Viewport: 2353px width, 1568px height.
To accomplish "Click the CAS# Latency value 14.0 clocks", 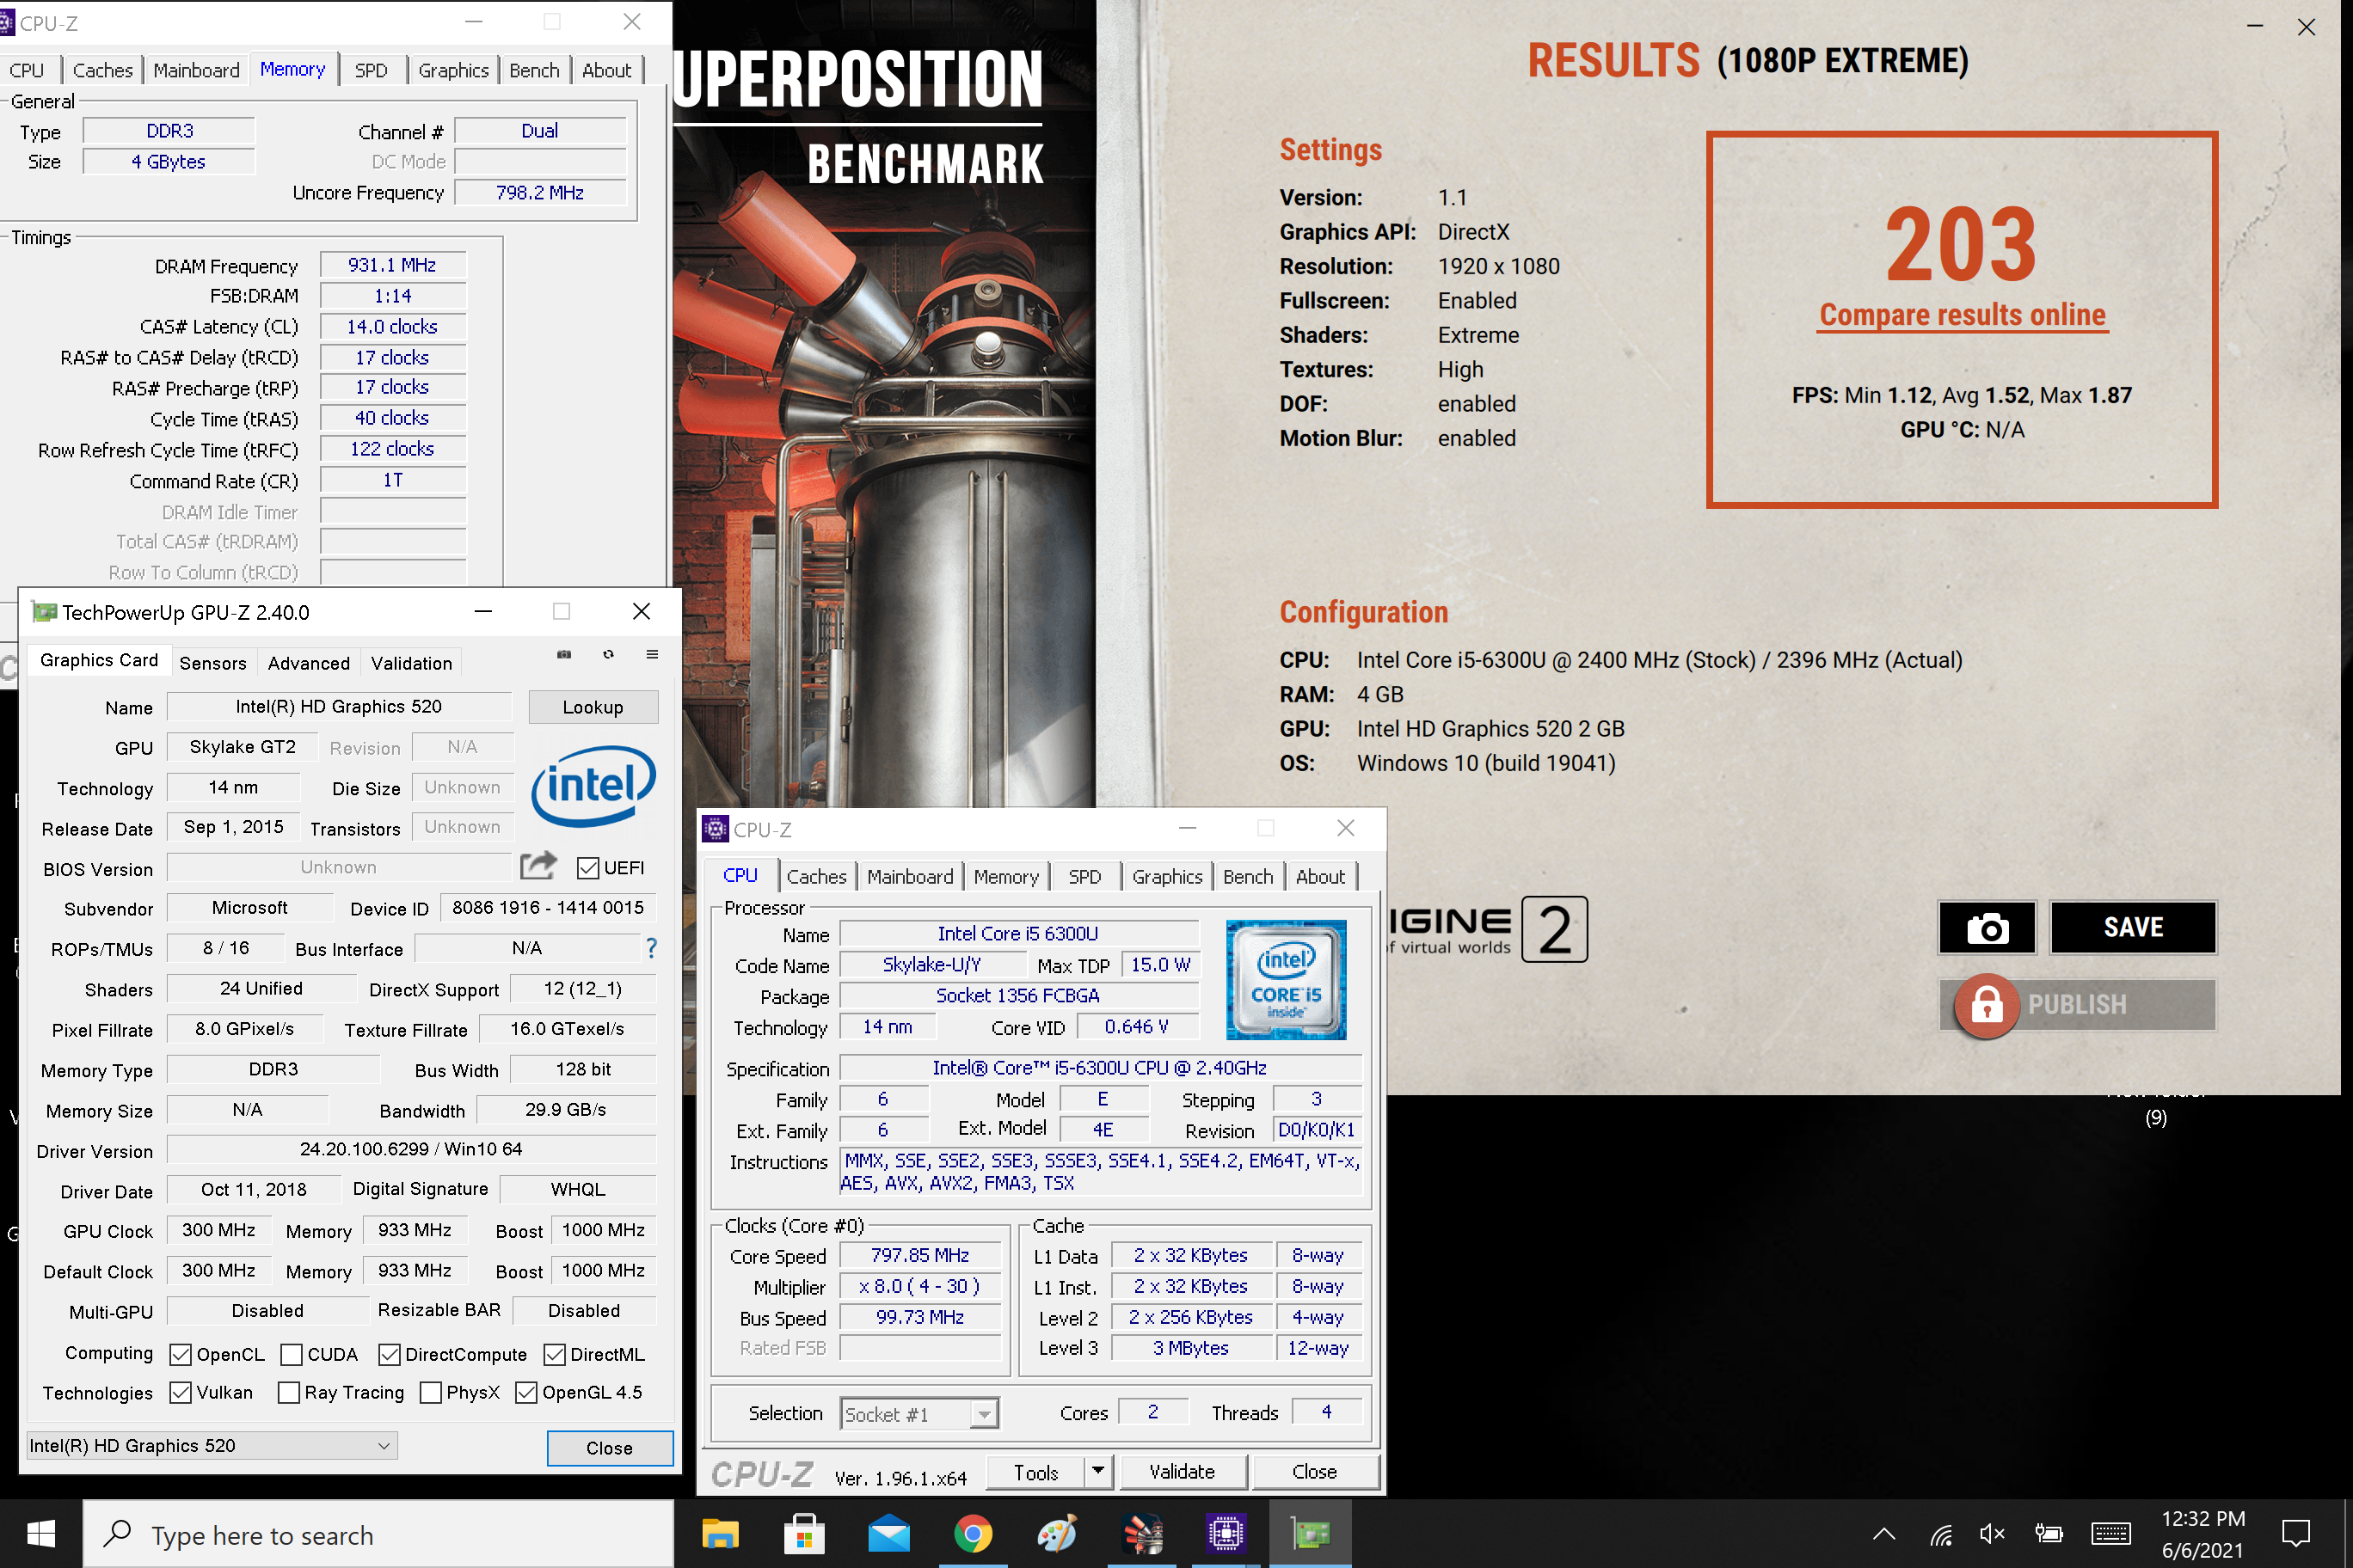I will click(392, 326).
